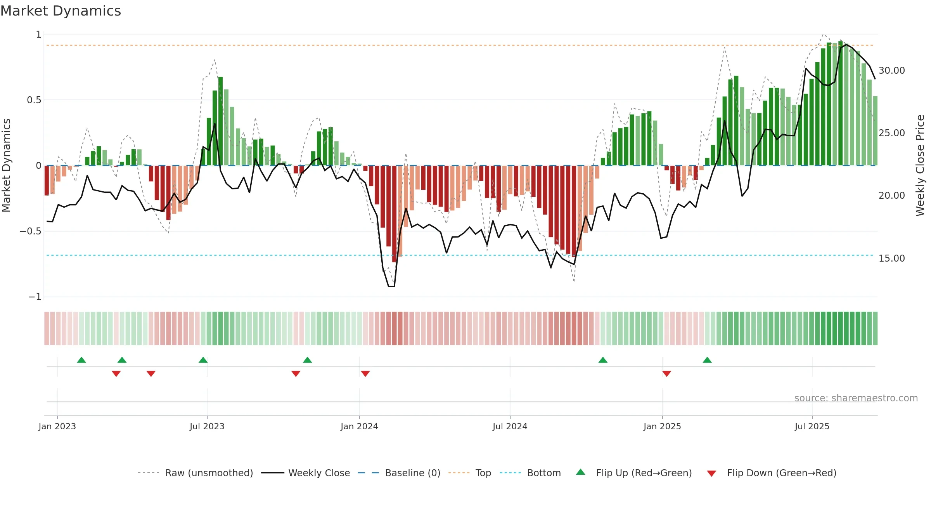Screen dimensions: 931x524
Task: Click the Weekly Close Price axis title
Action: pyautogui.click(x=920, y=165)
